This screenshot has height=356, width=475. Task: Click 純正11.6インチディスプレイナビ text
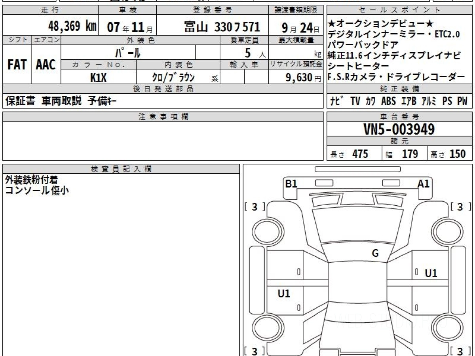394,56
